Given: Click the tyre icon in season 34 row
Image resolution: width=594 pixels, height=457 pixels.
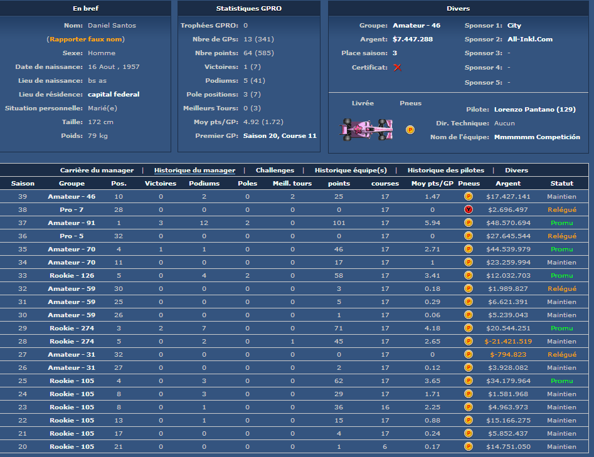Looking at the screenshot, I should tap(469, 263).
